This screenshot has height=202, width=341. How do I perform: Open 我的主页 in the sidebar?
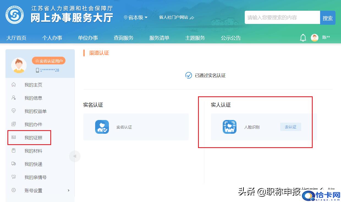pos(33,85)
